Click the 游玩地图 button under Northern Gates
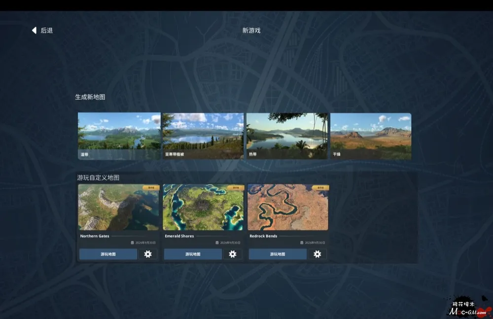The image size is (493, 319). [108, 254]
